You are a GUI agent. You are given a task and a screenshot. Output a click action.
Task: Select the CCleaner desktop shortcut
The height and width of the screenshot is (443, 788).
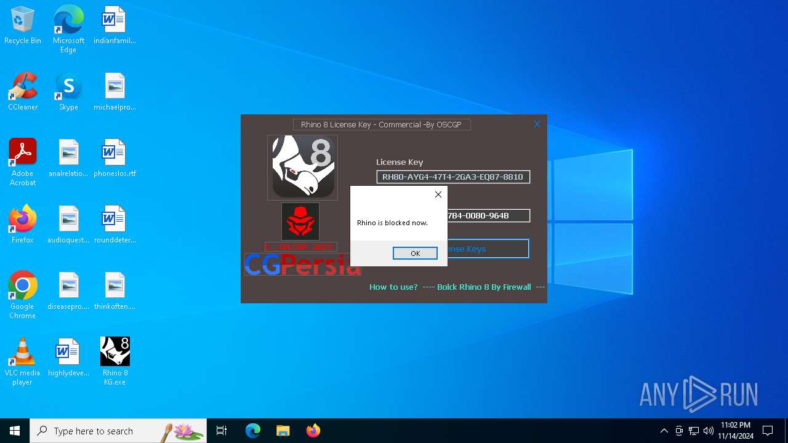click(x=23, y=92)
